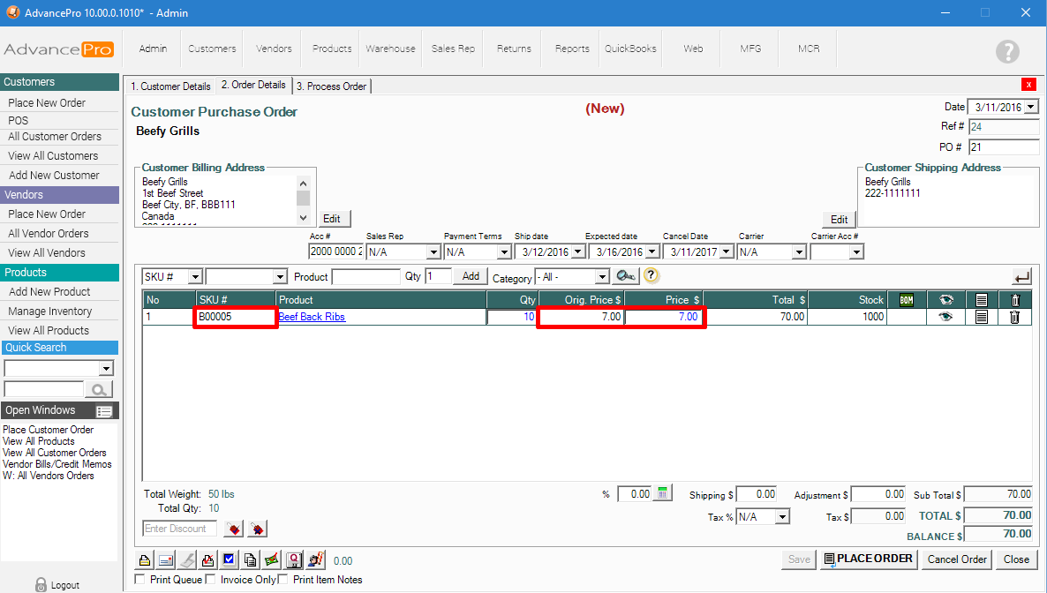Check the Invoice Only option
Screen dimensions: 1047x593
(210, 580)
